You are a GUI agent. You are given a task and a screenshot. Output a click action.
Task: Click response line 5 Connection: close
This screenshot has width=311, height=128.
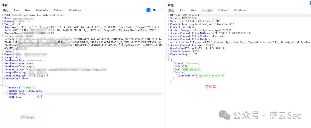[182, 27]
